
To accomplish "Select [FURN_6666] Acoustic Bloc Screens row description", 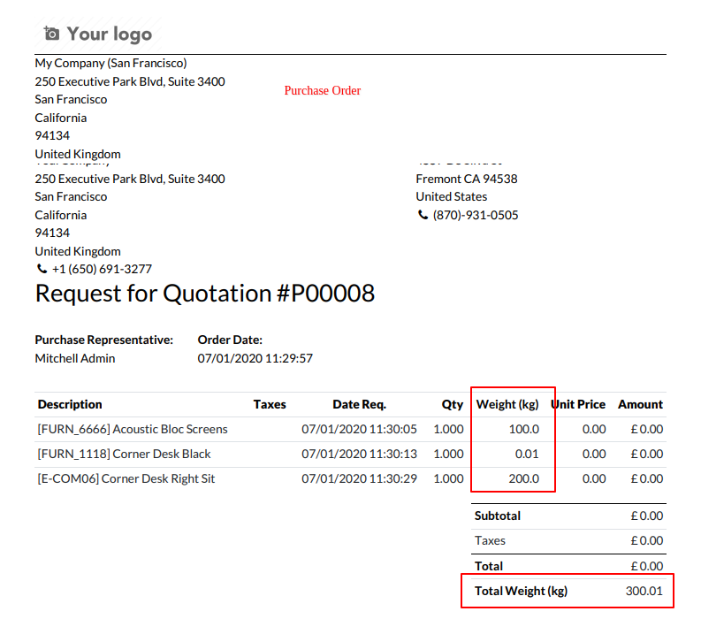I will 133,430.
